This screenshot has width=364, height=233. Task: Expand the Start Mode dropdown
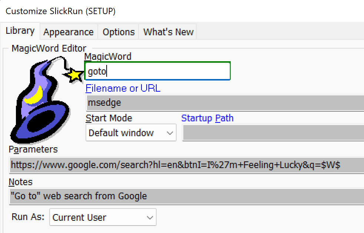(131, 133)
